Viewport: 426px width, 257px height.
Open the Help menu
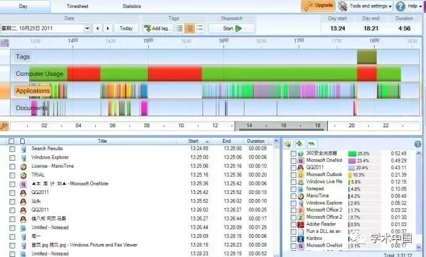(x=409, y=6)
